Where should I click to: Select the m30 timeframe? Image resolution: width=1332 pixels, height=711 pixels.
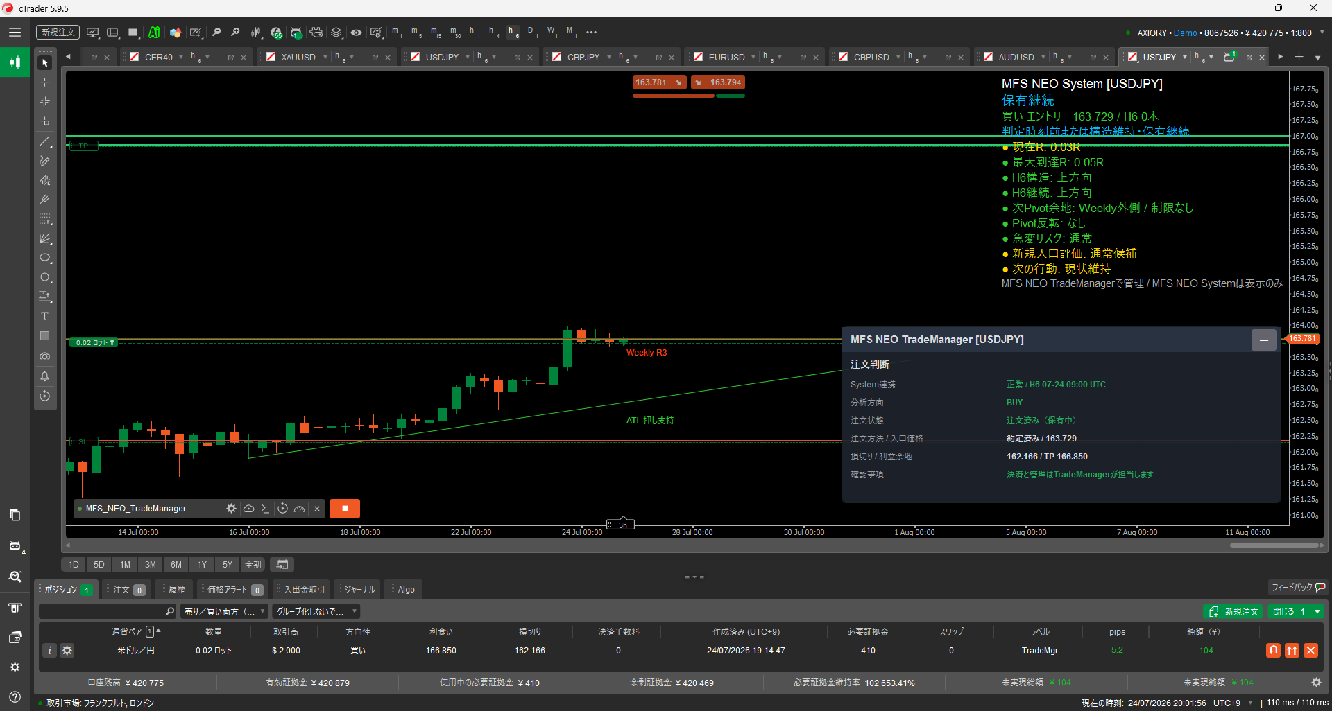click(455, 32)
